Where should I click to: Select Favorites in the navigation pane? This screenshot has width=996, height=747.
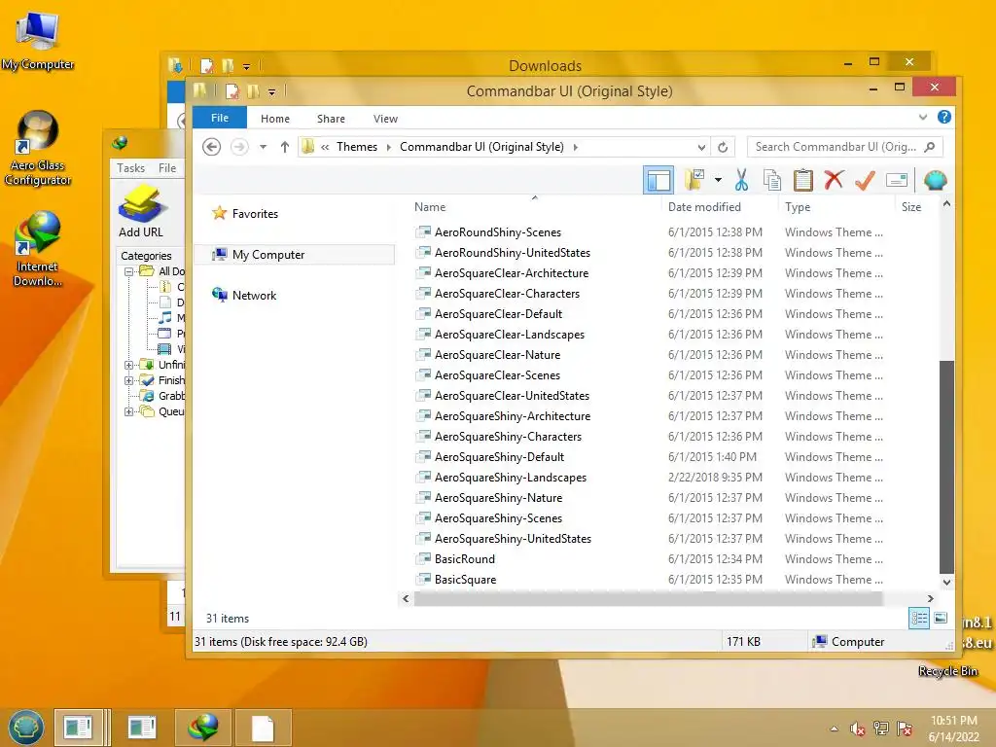(x=255, y=214)
